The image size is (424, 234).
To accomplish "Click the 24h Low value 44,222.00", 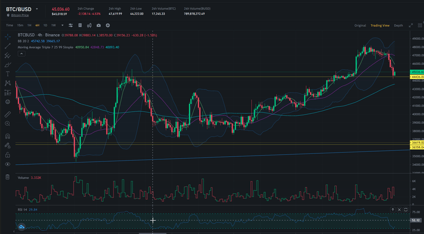I will tap(137, 14).
